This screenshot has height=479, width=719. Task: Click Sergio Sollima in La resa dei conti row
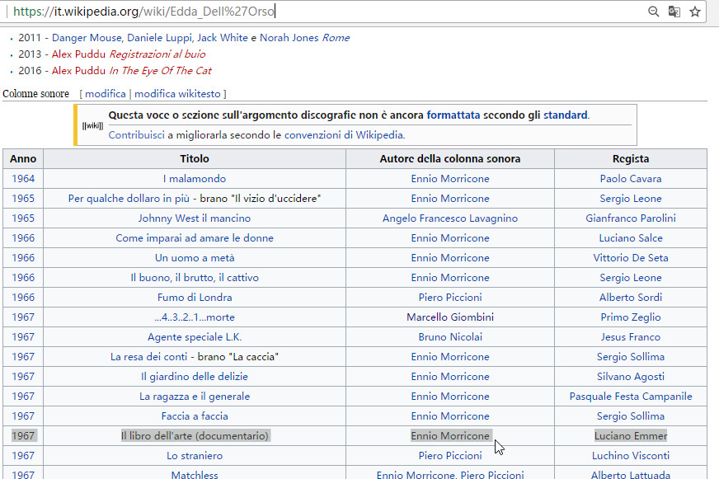pos(631,357)
